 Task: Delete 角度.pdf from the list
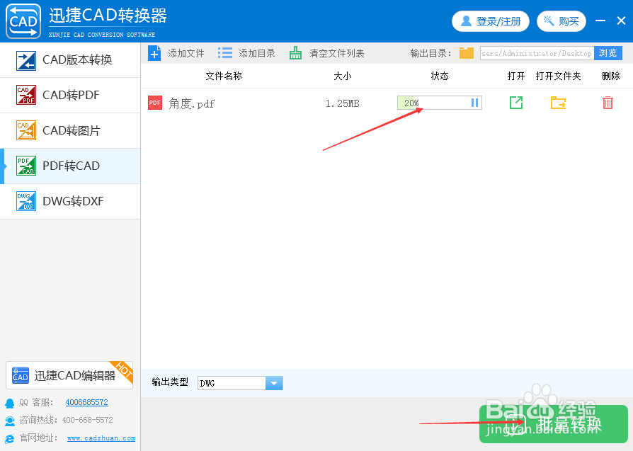(607, 103)
